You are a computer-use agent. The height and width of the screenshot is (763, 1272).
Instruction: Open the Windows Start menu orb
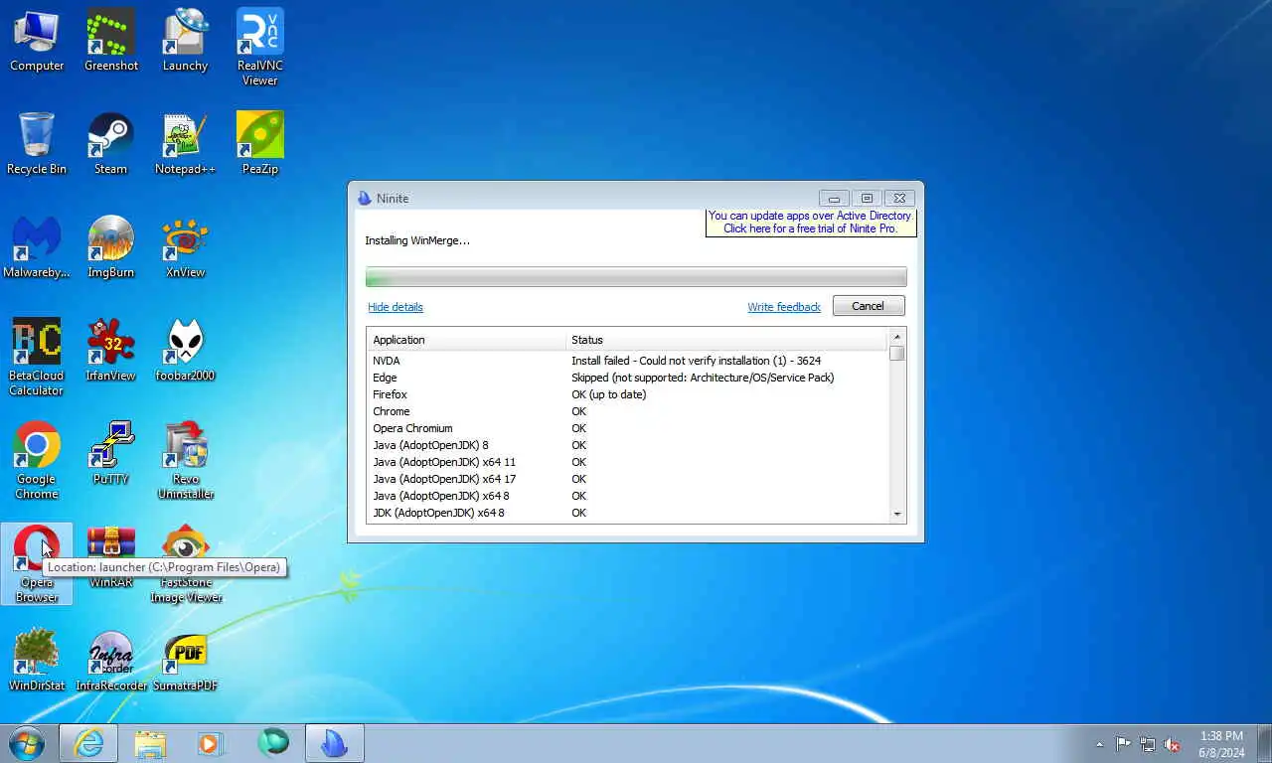click(27, 743)
